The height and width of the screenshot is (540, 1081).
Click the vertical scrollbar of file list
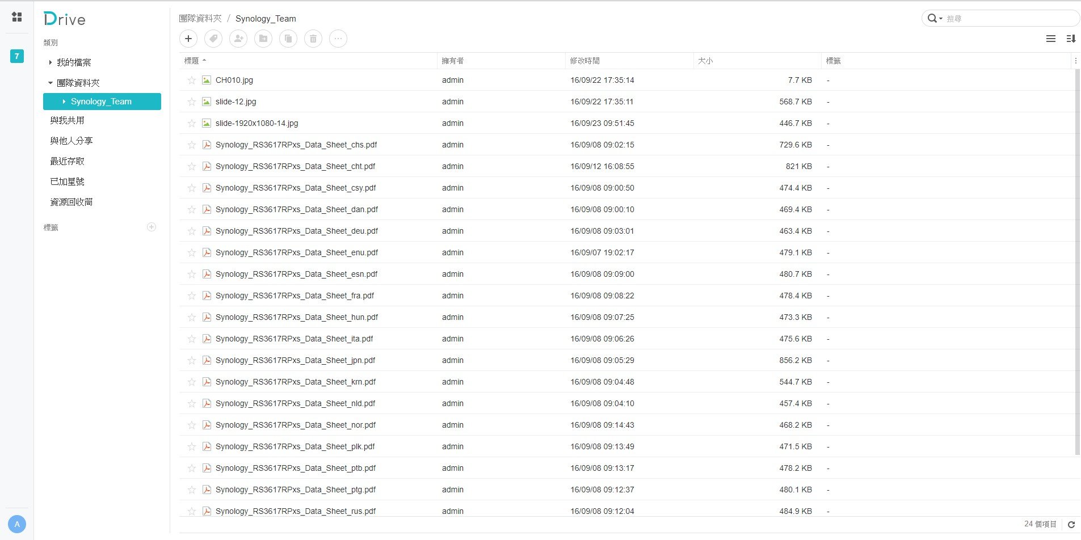[1078, 261]
